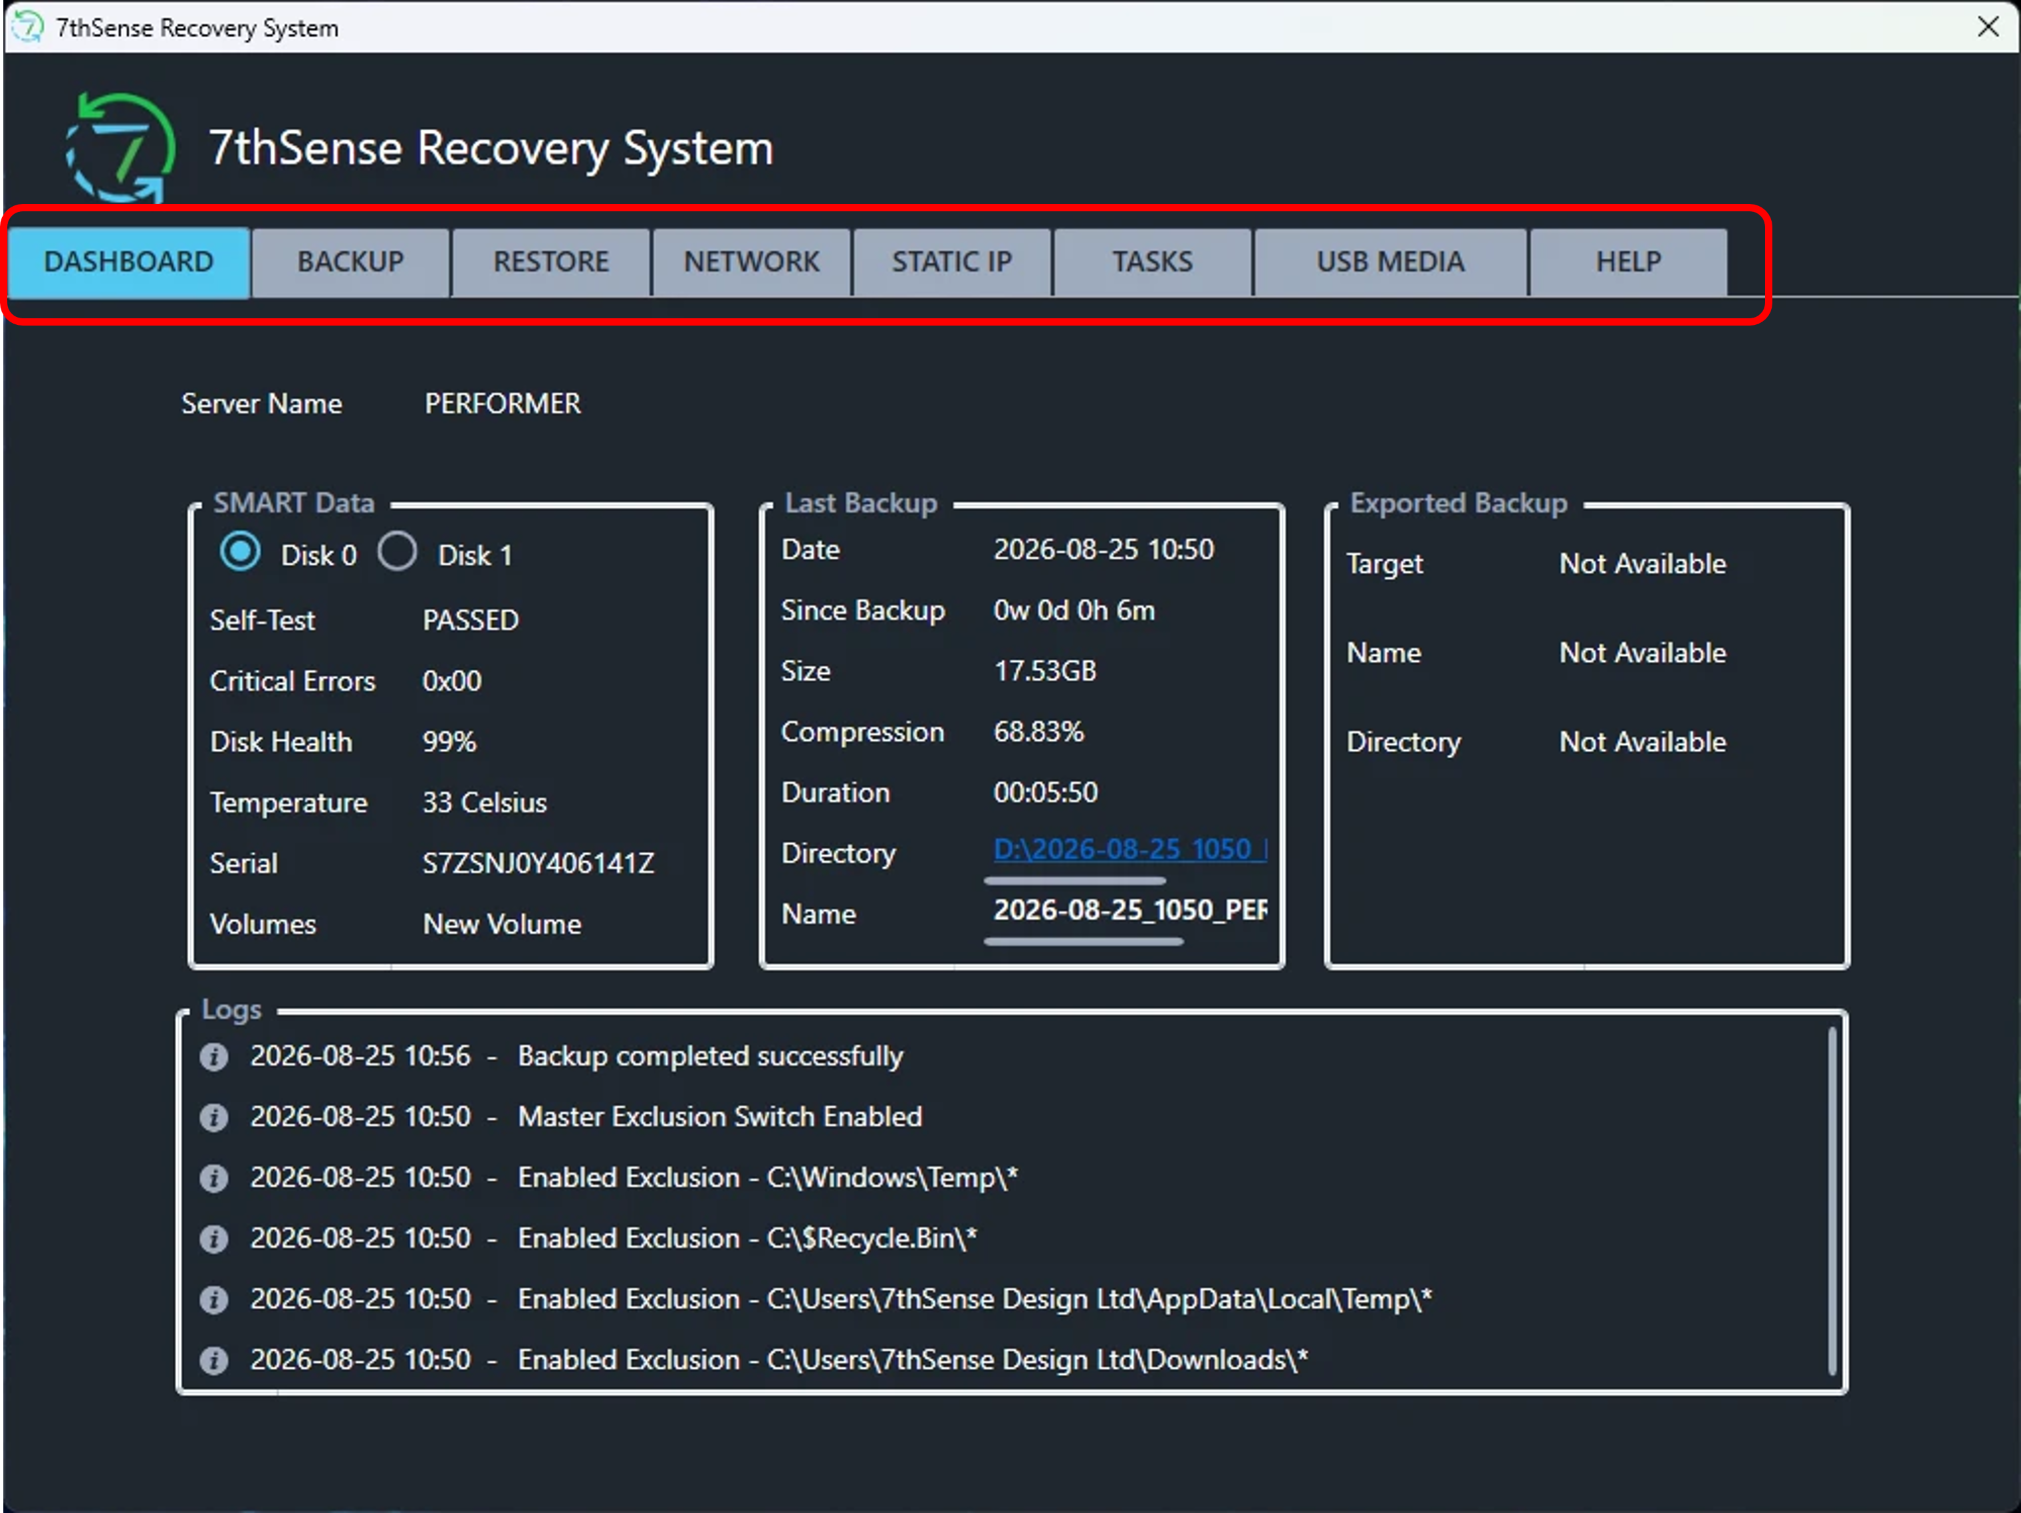Open the RESTORE tab

pyautogui.click(x=551, y=262)
